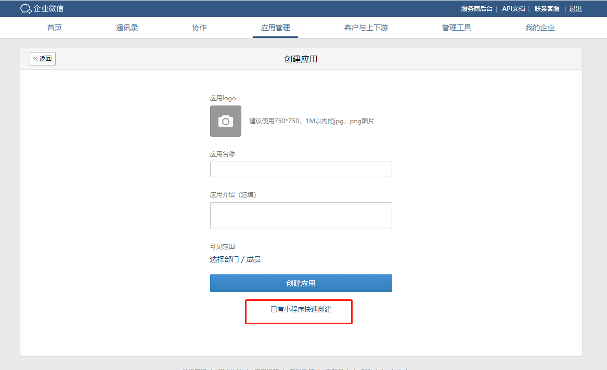Select the 应用管理 tab
The image size is (607, 370).
275,28
